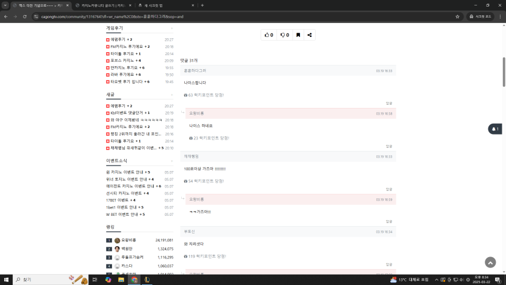
Task: Click rank 1 user 요왕비룡 avatar
Action: coord(117,241)
